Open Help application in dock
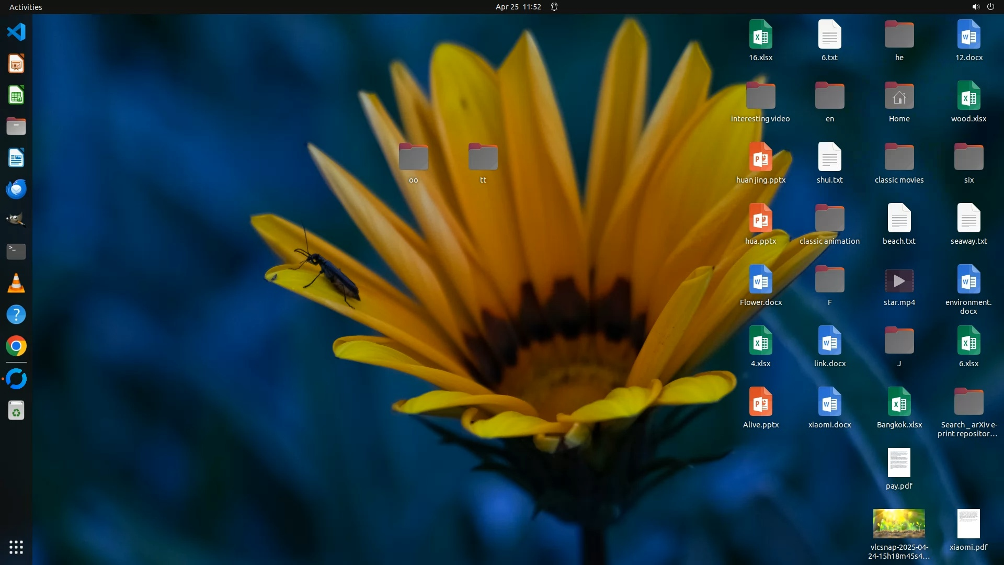This screenshot has height=565, width=1004. pos(16,314)
